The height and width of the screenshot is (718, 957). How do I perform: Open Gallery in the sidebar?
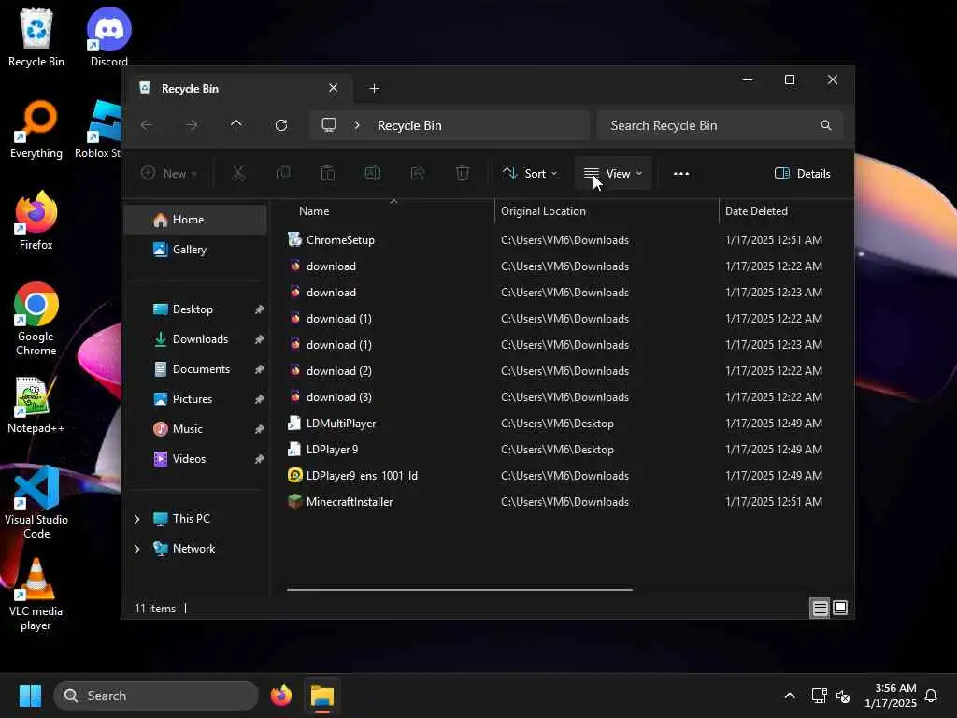point(195,250)
